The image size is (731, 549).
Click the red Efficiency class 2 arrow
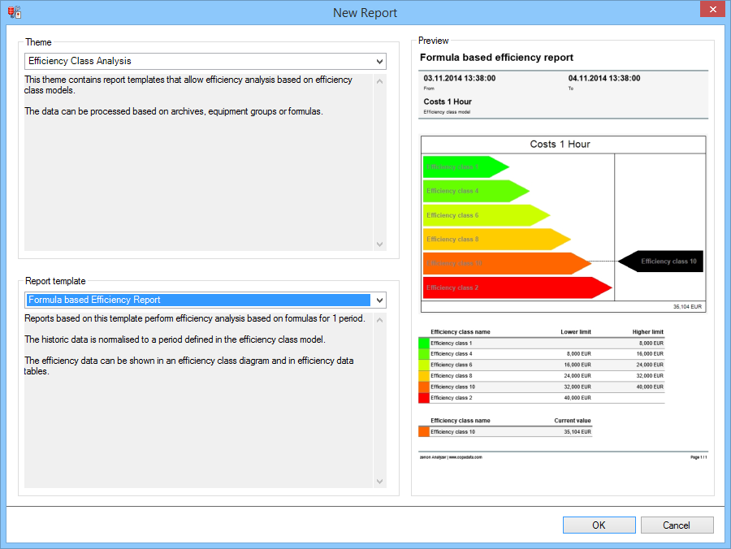pyautogui.click(x=517, y=287)
